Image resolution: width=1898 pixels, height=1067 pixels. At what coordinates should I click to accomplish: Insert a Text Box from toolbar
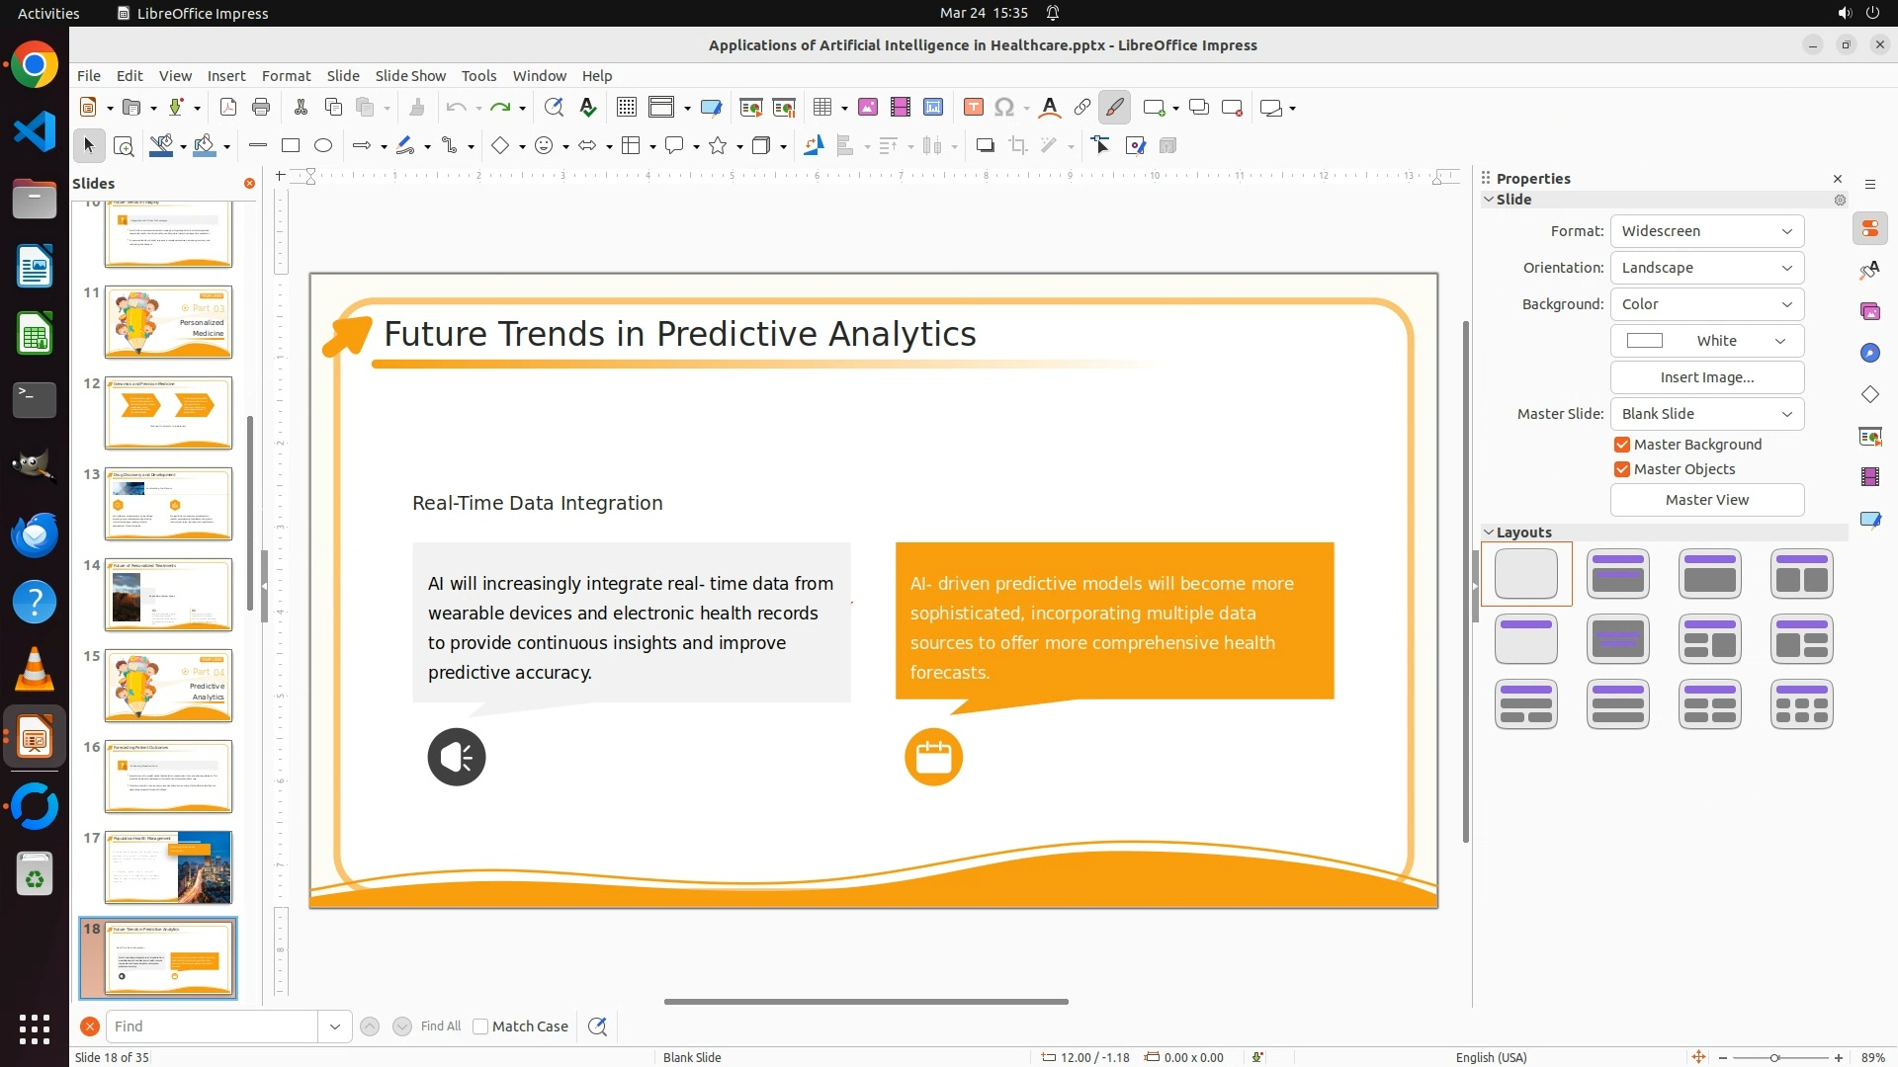[973, 108]
